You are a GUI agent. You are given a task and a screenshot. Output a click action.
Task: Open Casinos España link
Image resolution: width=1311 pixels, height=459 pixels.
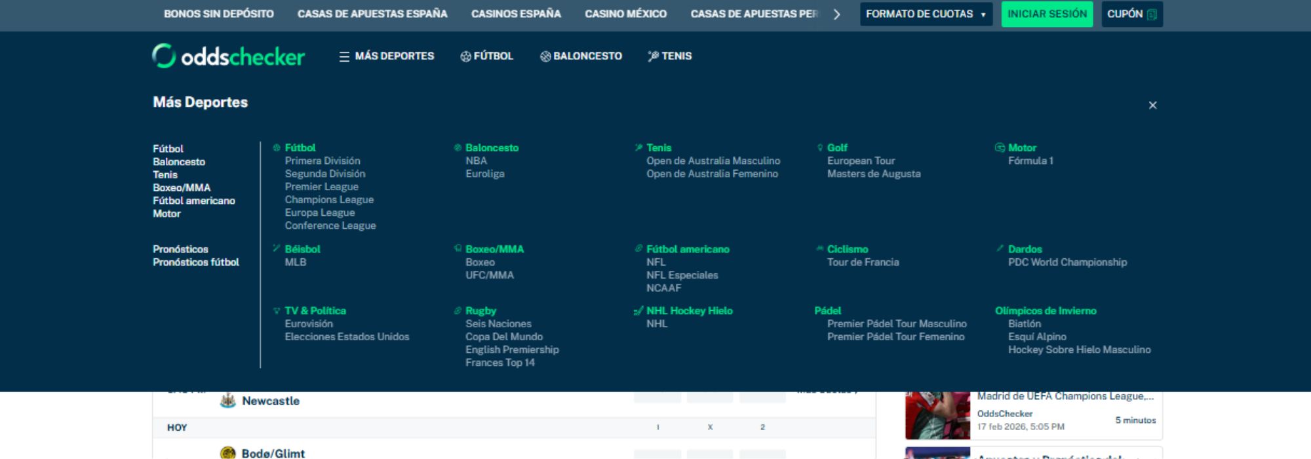pyautogui.click(x=516, y=14)
